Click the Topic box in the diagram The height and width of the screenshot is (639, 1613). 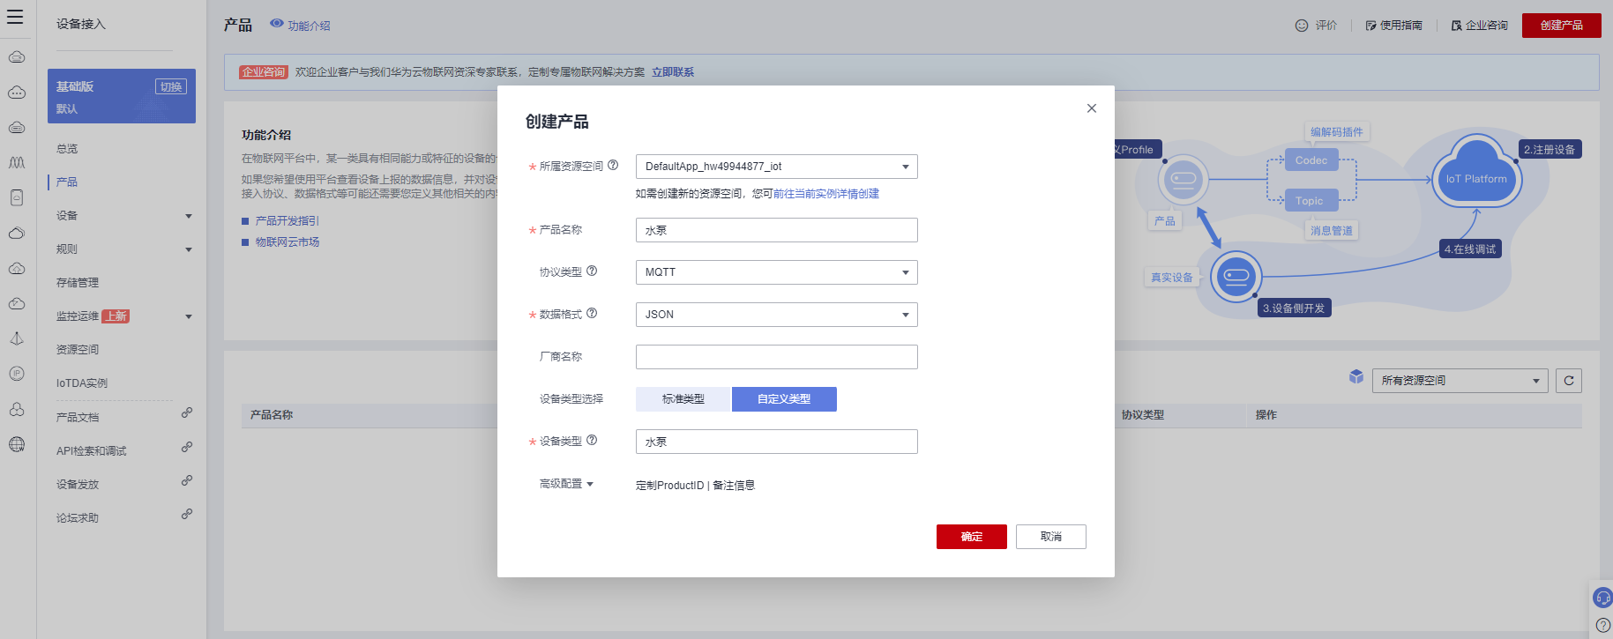(x=1311, y=201)
